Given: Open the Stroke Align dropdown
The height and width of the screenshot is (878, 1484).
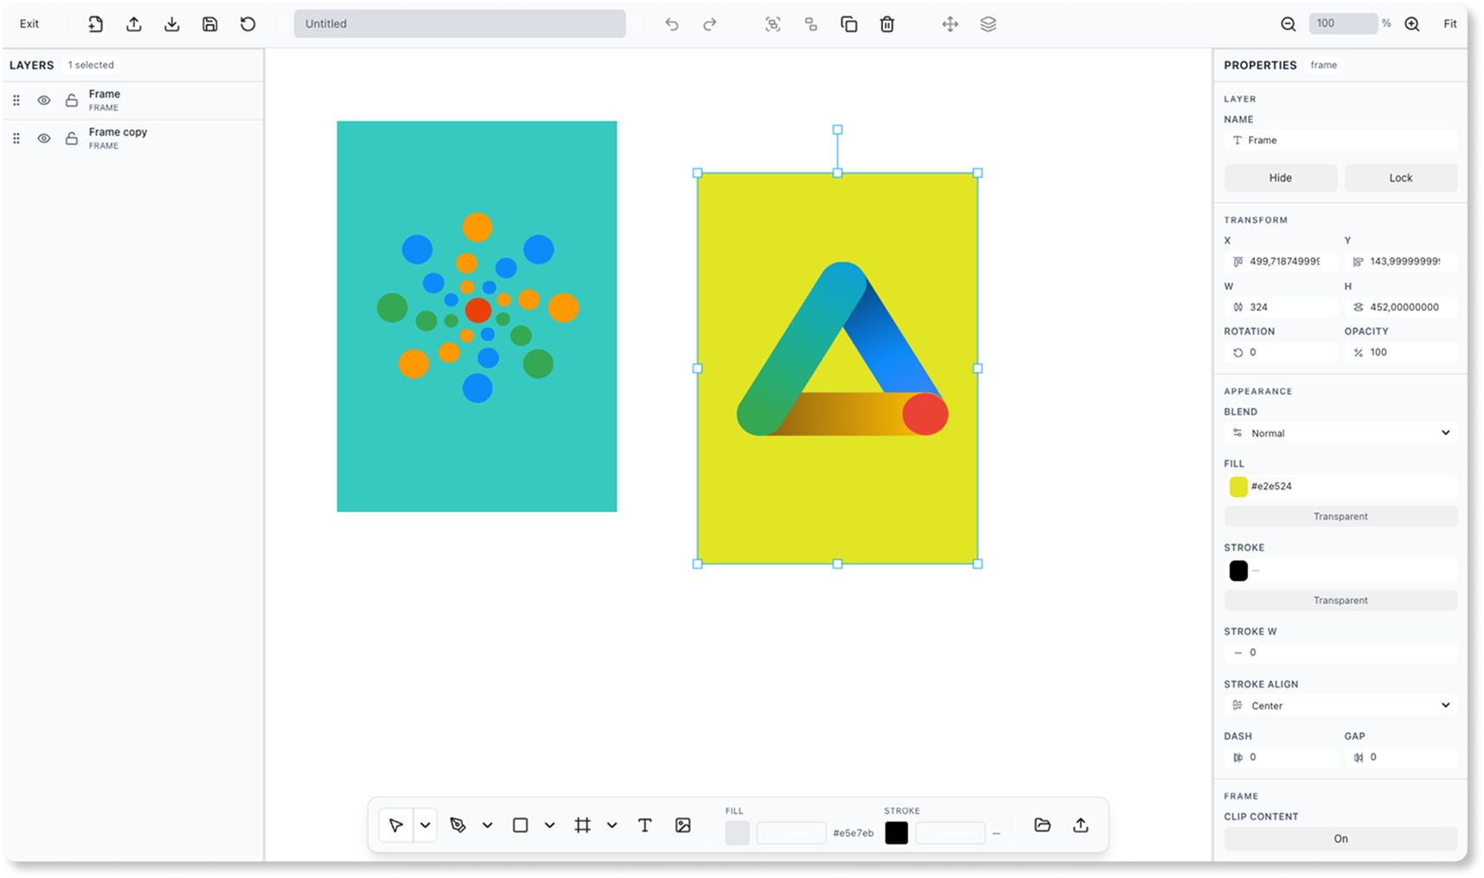Looking at the screenshot, I should pos(1340,705).
